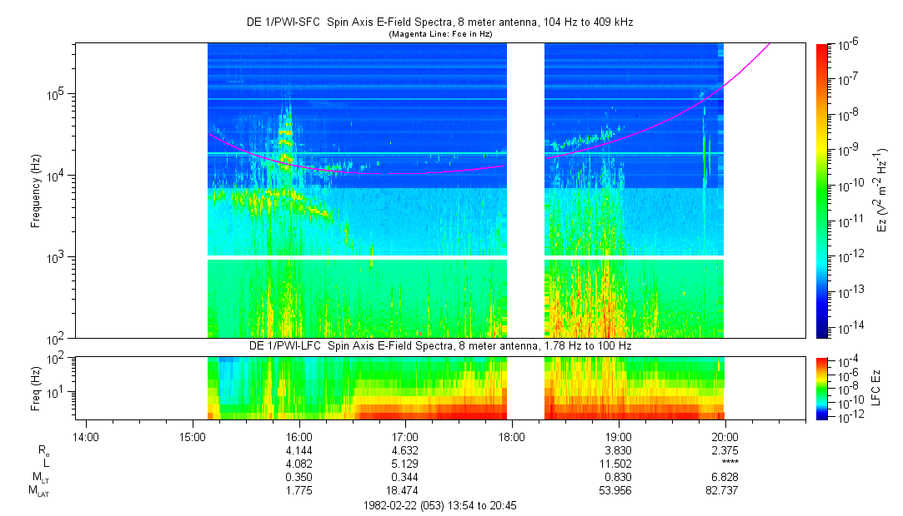
Task: Click the Frequency (Hz) axis label
Action: pos(36,191)
